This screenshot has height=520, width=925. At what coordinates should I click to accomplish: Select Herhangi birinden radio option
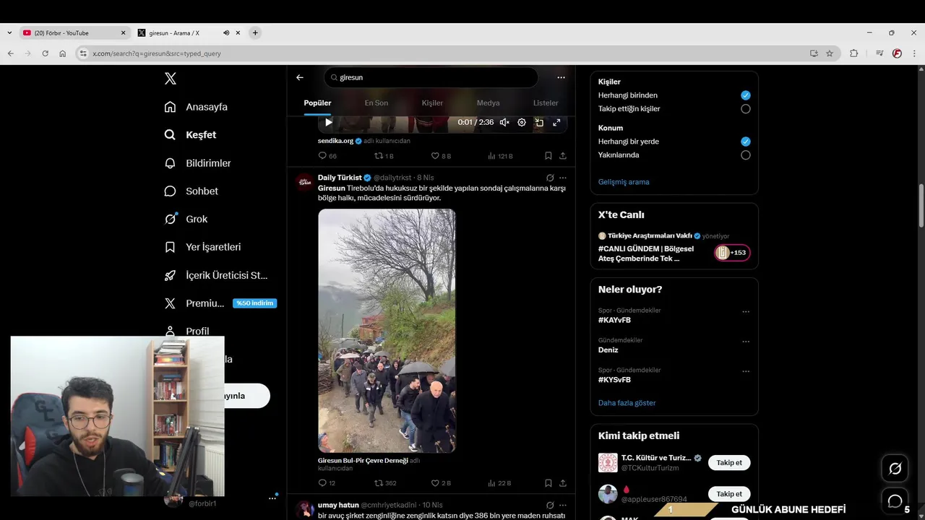[x=746, y=95]
